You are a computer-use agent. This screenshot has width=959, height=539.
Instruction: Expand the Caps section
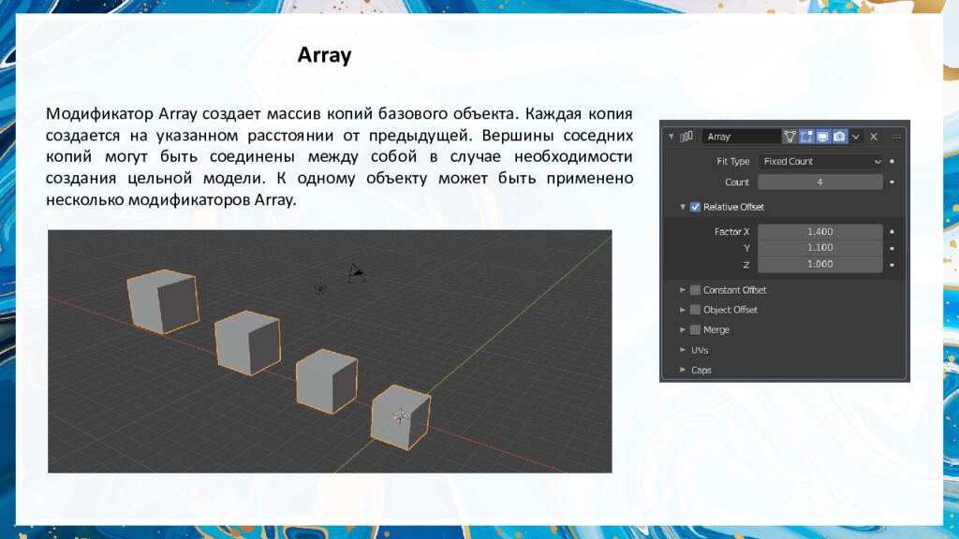point(683,370)
